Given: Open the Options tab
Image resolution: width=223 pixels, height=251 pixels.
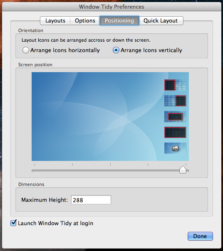Looking at the screenshot, I should click(x=85, y=21).
